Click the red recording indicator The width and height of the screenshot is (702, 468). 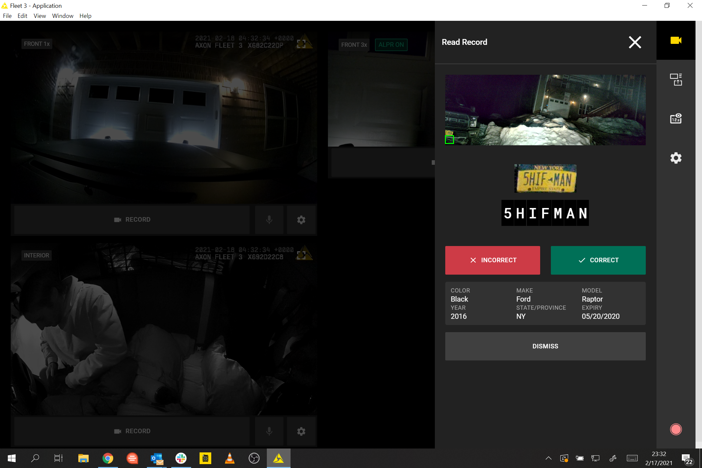(x=676, y=429)
